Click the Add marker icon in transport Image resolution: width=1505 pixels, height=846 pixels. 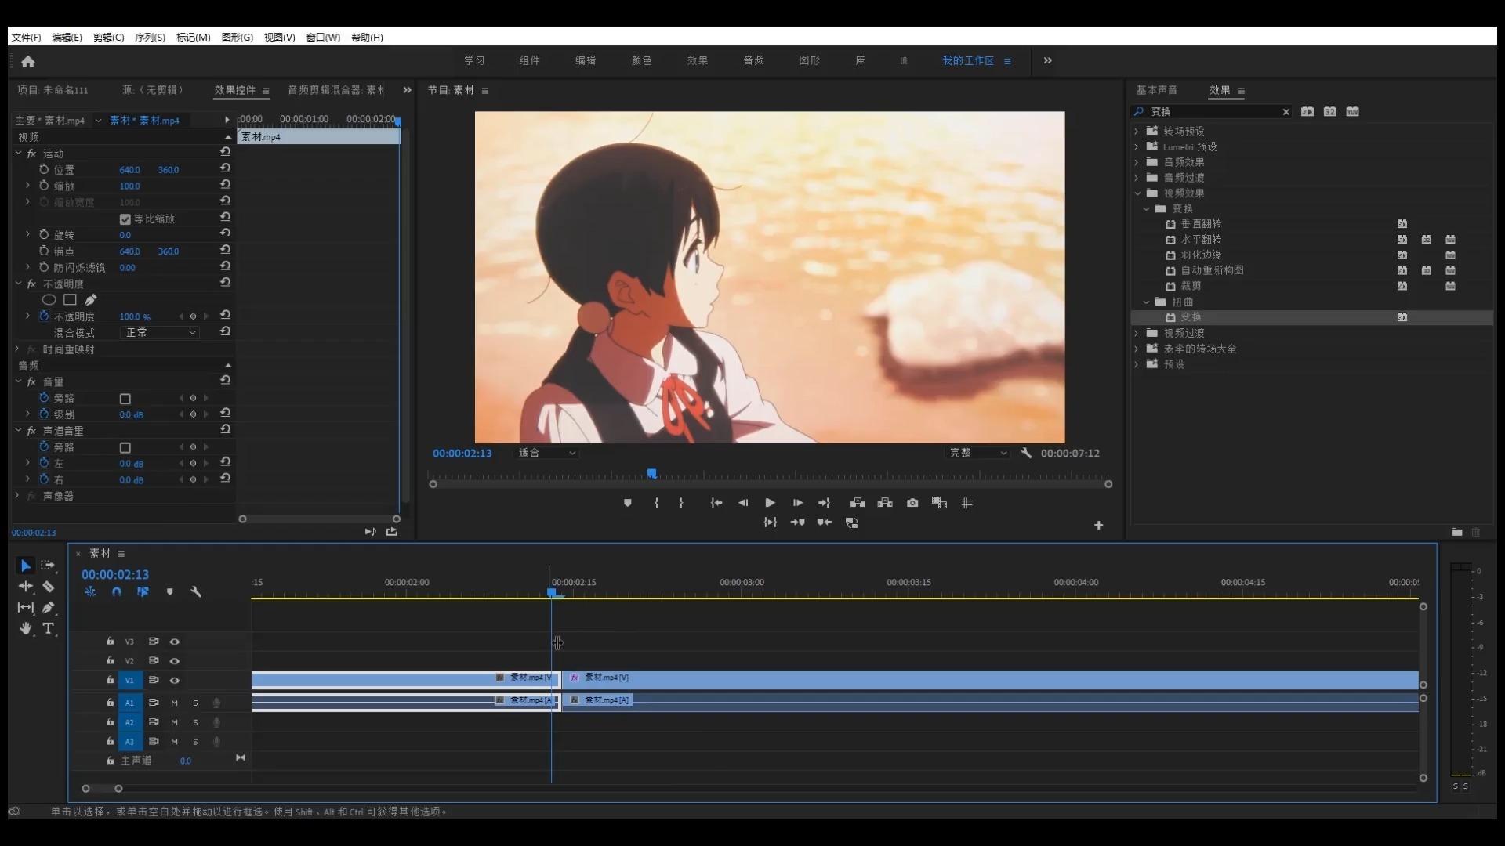pyautogui.click(x=629, y=503)
